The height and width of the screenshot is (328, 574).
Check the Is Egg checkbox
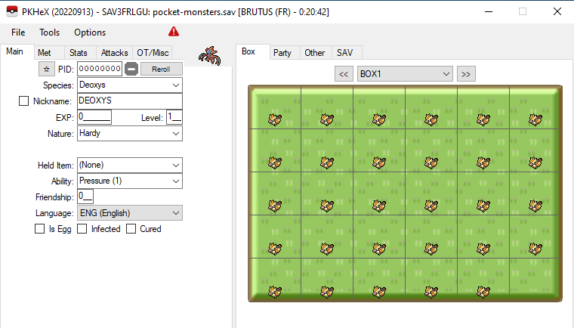coord(39,229)
